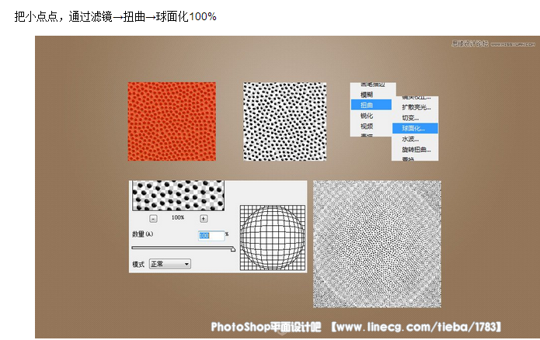Click the dropdown arrow beside 正常

click(x=186, y=264)
